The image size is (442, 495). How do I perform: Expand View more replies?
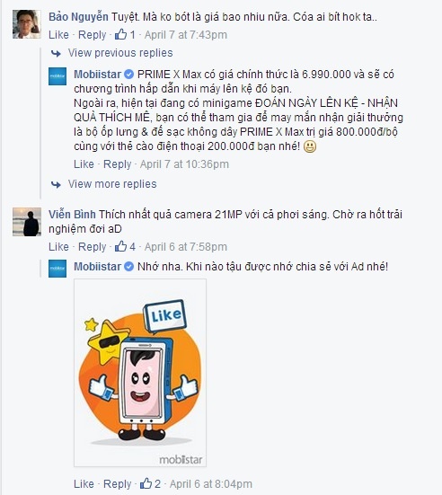[x=112, y=184]
